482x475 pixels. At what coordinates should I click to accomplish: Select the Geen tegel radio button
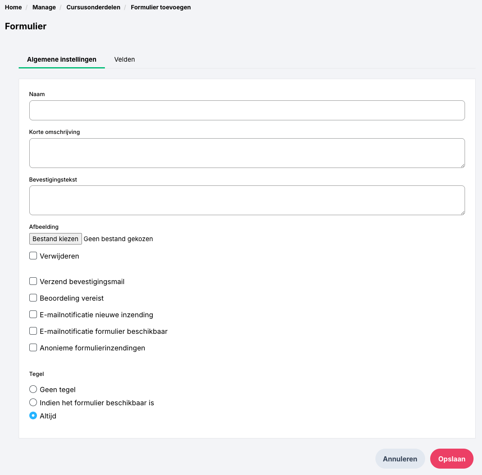point(33,390)
